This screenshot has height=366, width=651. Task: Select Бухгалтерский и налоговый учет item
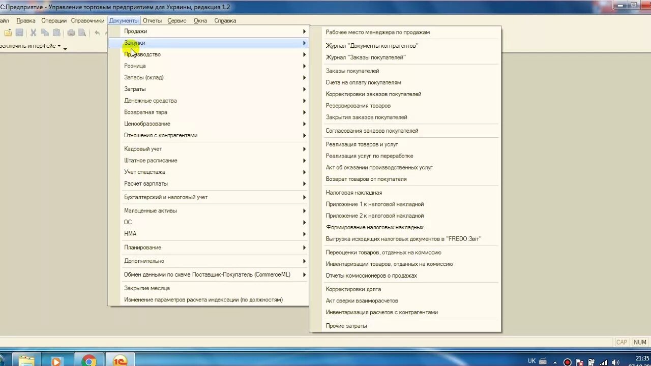point(209,197)
